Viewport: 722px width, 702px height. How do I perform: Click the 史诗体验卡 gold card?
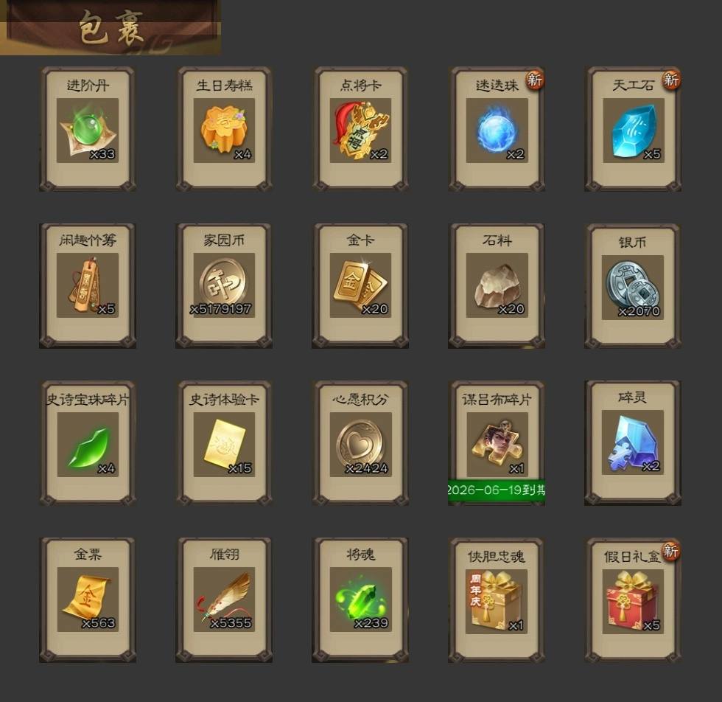tap(224, 445)
